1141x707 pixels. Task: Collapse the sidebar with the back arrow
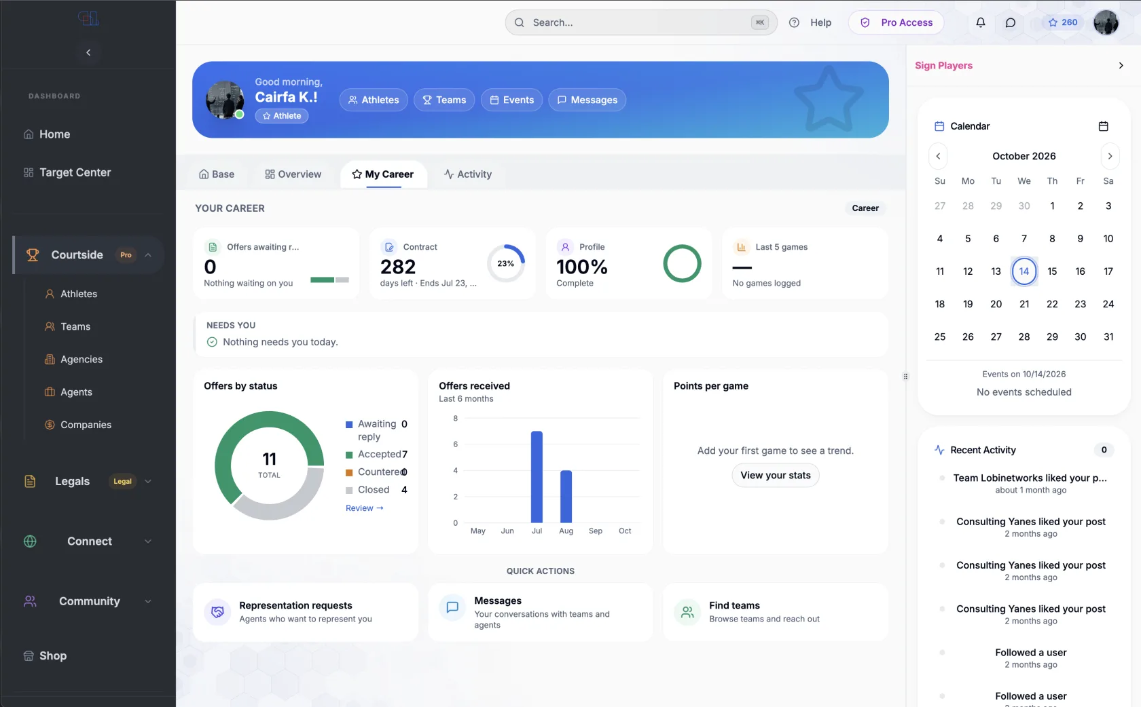[x=88, y=52]
